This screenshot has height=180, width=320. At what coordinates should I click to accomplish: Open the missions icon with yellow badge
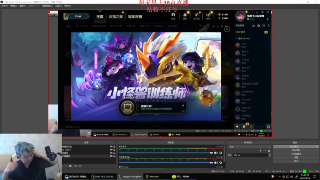click(244, 126)
